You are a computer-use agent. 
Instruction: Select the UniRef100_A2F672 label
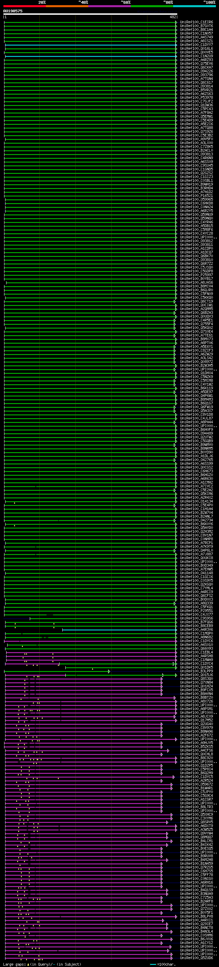(196, 735)
